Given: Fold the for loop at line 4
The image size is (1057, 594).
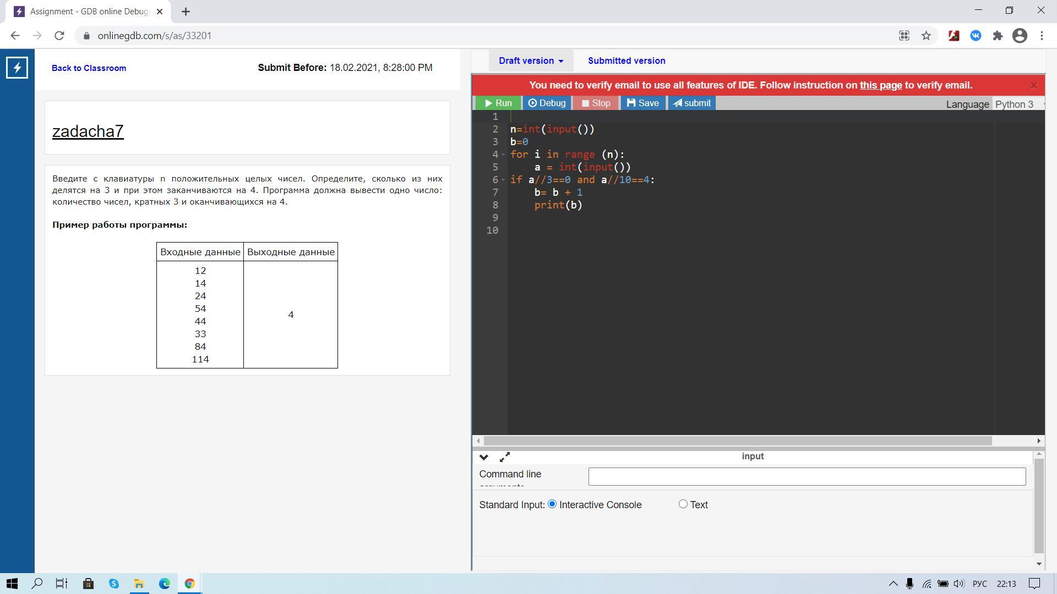Looking at the screenshot, I should tap(503, 155).
